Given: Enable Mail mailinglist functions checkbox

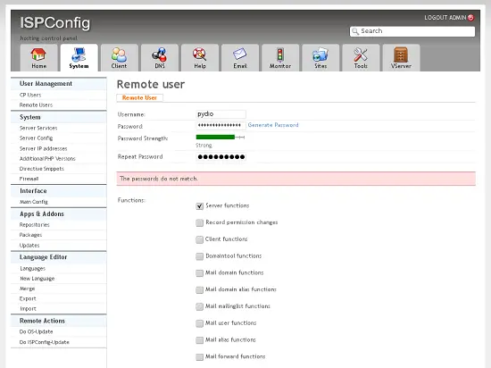Looking at the screenshot, I should 199,306.
